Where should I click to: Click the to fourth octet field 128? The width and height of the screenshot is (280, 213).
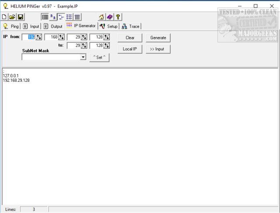click(x=97, y=45)
